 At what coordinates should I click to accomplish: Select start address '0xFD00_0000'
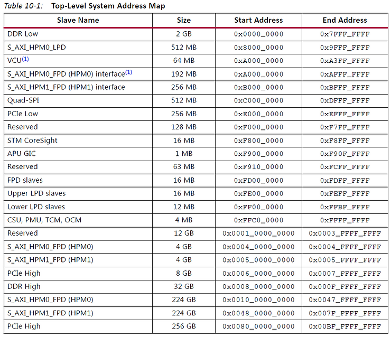coord(258,181)
